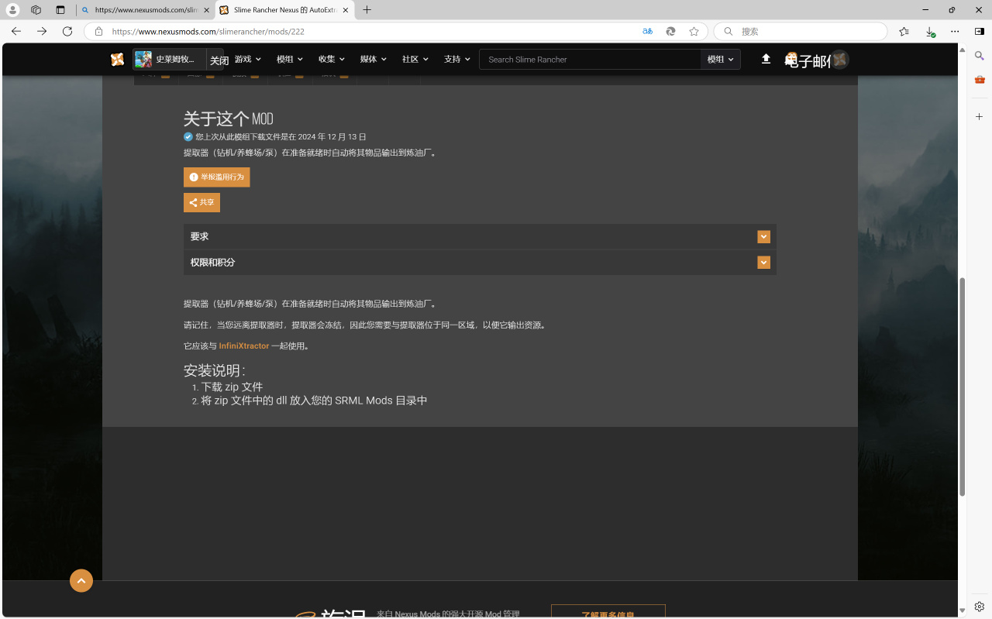Click the scrollbar up arrow
Viewport: 992px width, 619px height.
point(963,50)
